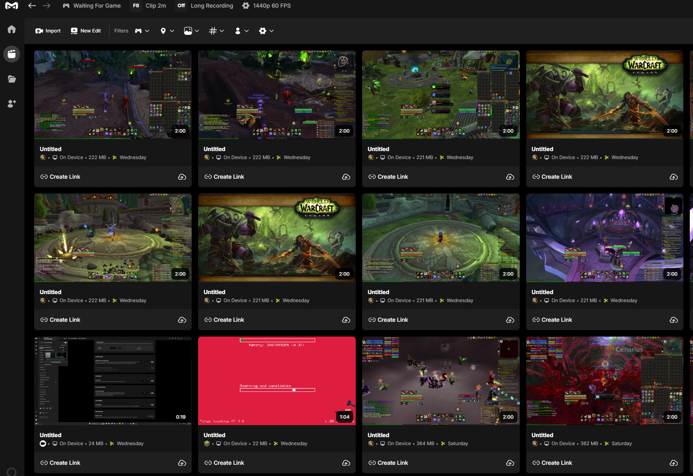
Task: Upload first middle-row clip to cloud
Action: [x=182, y=320]
